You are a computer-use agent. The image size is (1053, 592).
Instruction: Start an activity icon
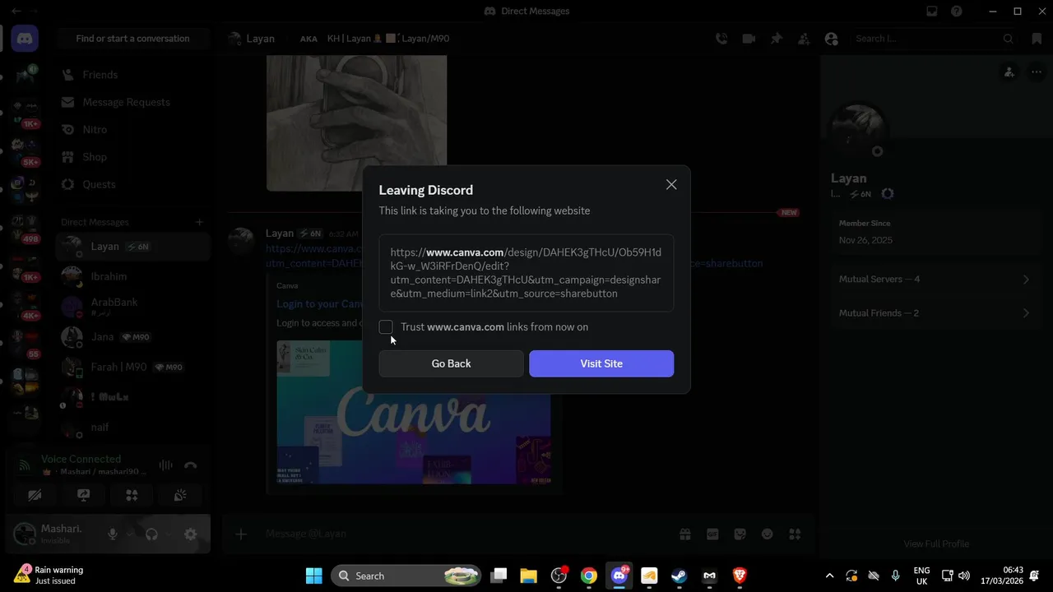point(132,495)
